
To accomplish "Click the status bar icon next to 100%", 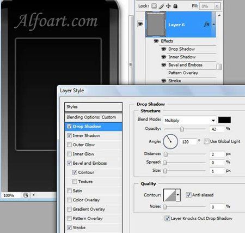I will 26,195.
